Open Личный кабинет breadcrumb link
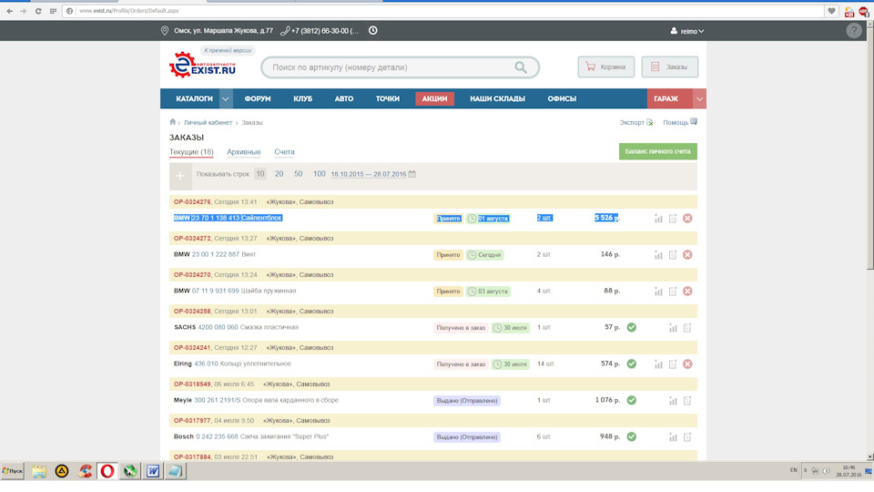This screenshot has width=874, height=492. pos(208,123)
